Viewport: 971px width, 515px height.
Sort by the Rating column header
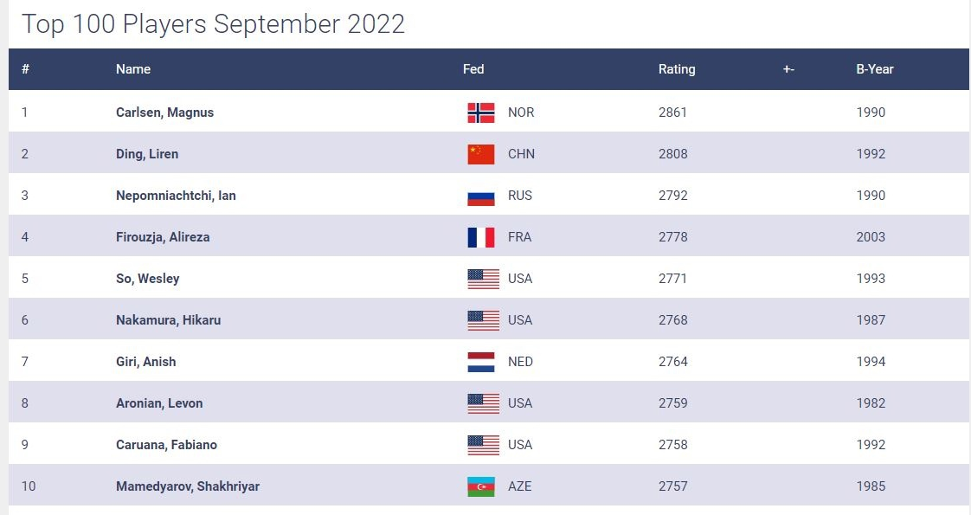pyautogui.click(x=677, y=69)
